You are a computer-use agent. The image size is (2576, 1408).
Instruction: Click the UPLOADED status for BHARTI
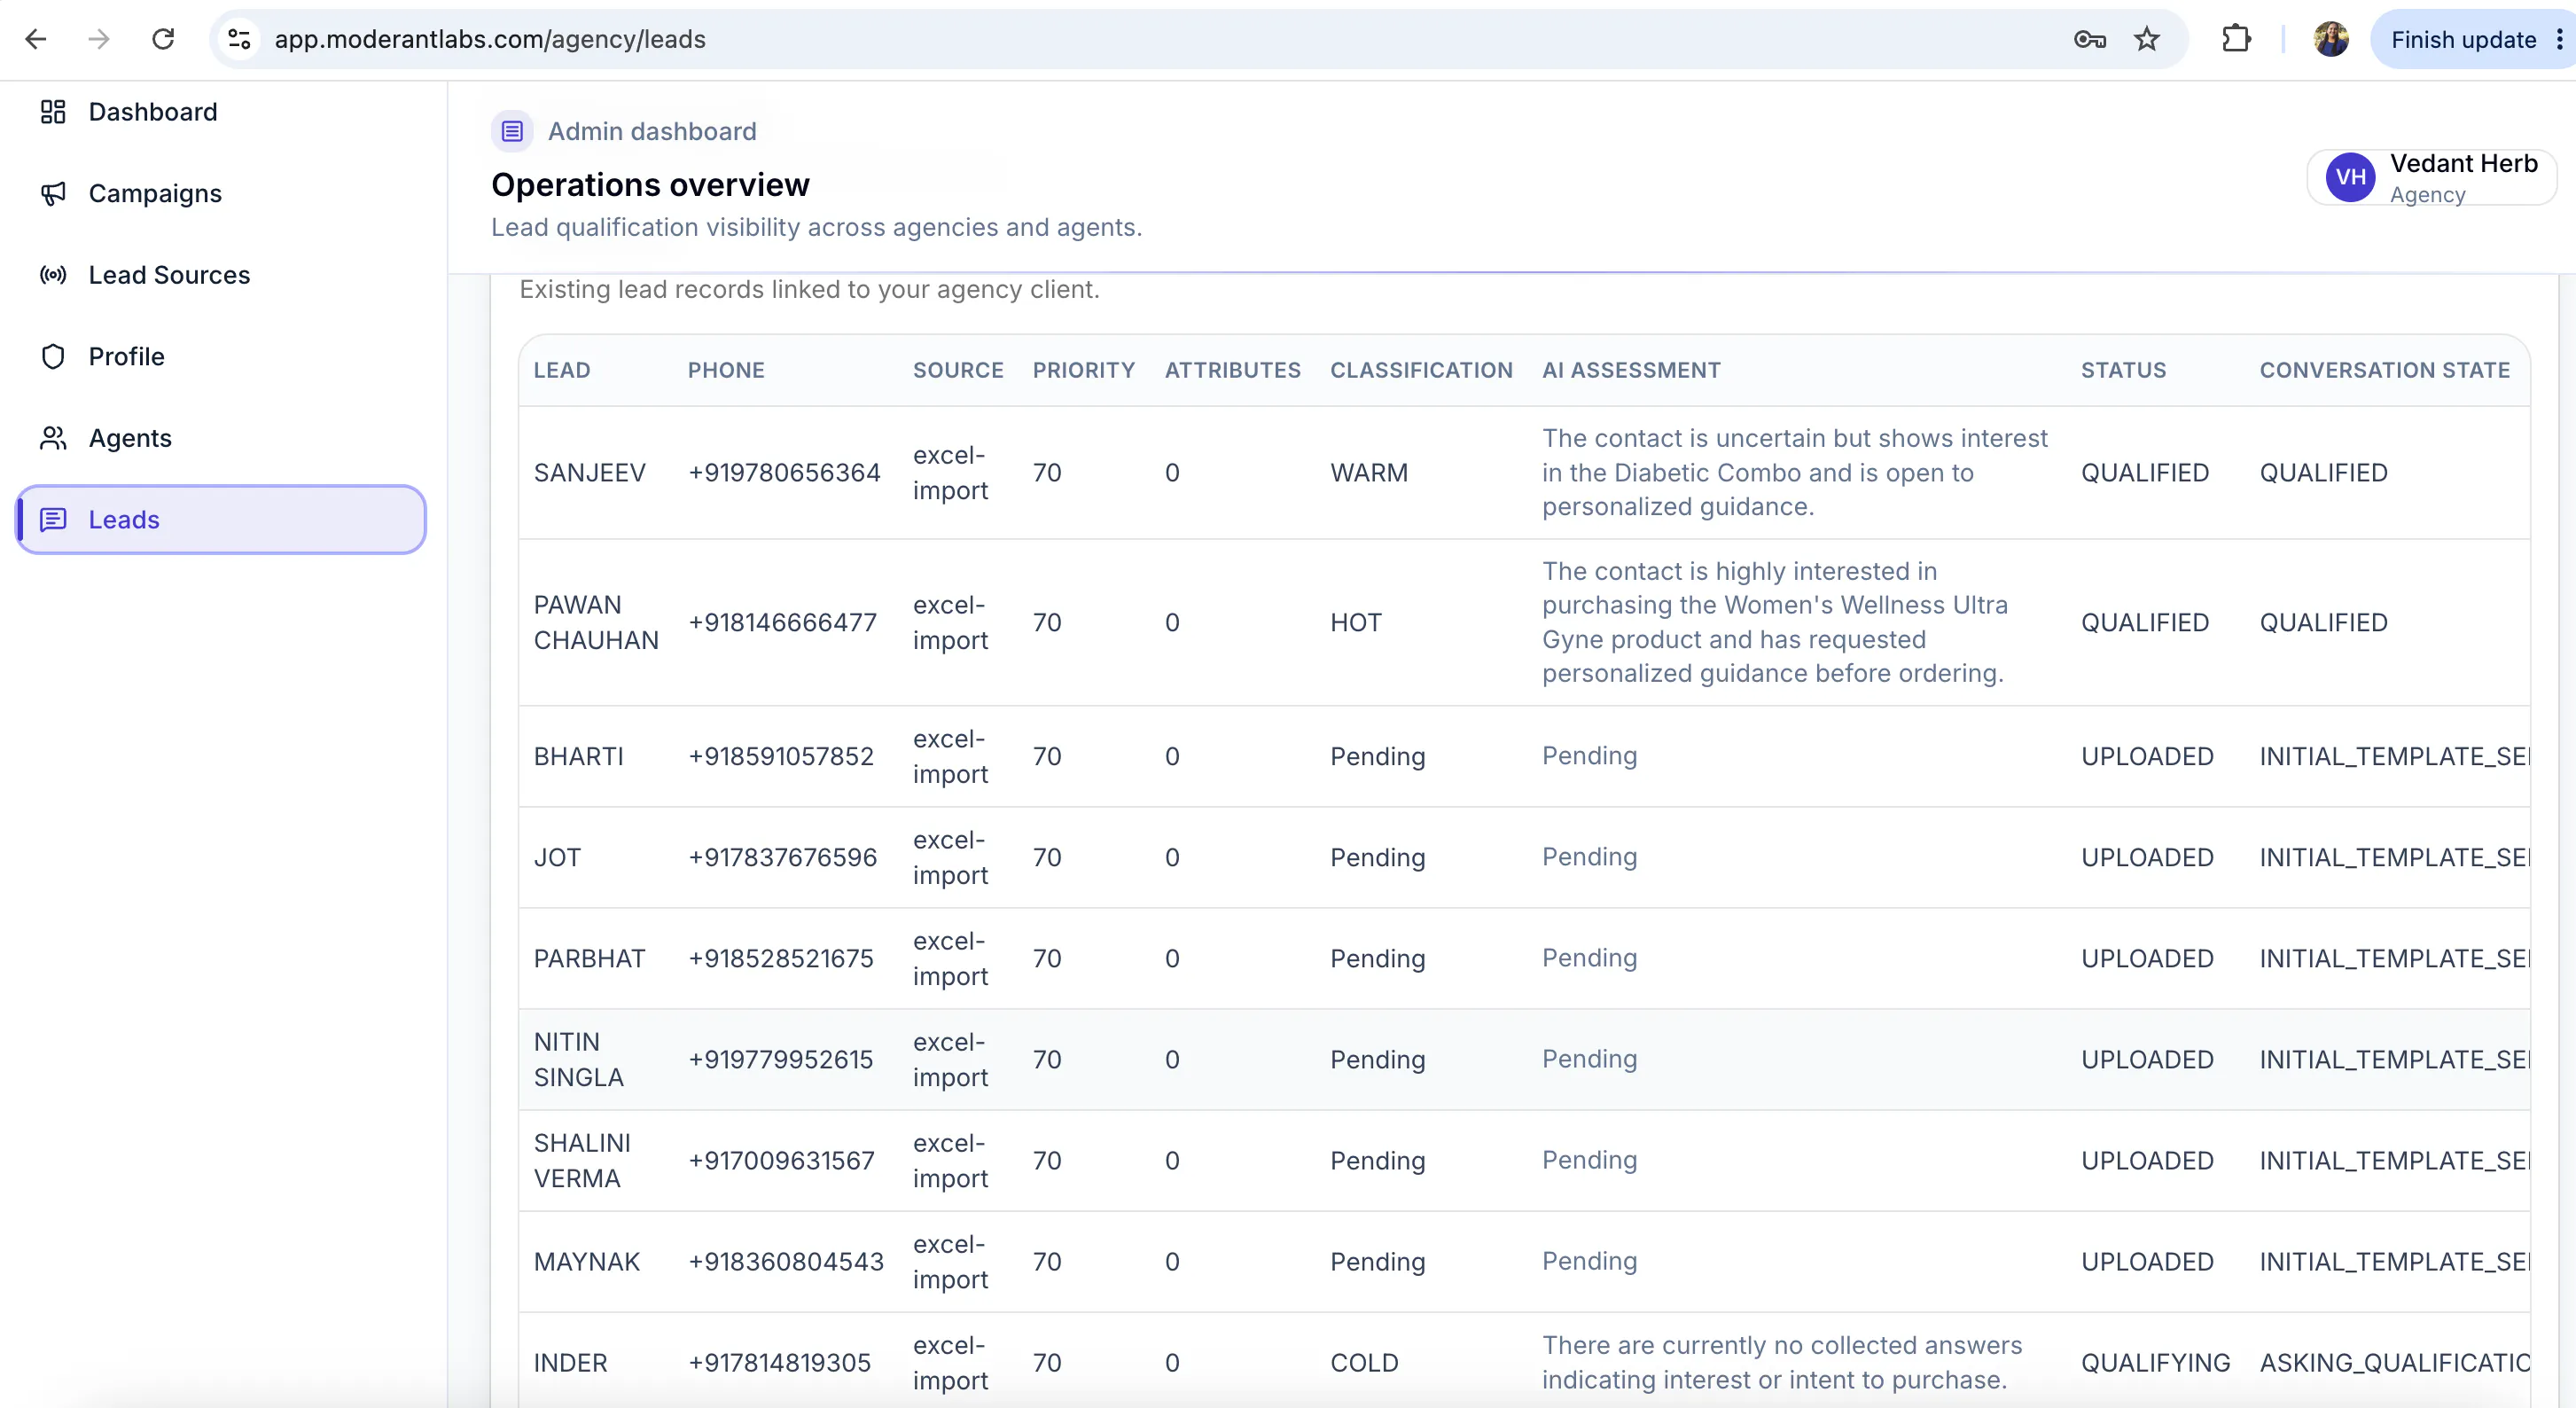click(2147, 756)
